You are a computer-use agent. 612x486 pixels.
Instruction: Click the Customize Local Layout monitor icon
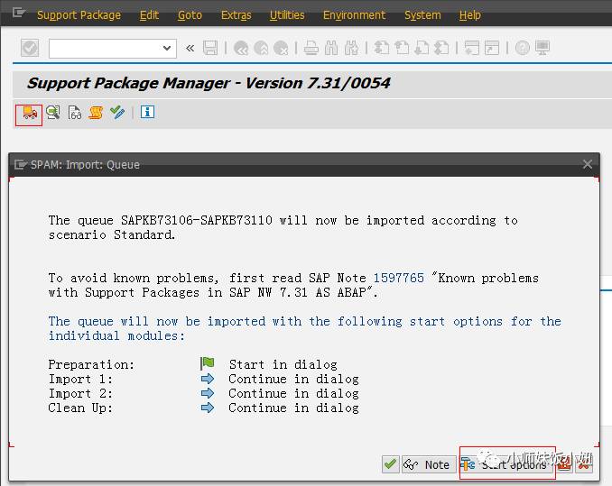pos(542,49)
